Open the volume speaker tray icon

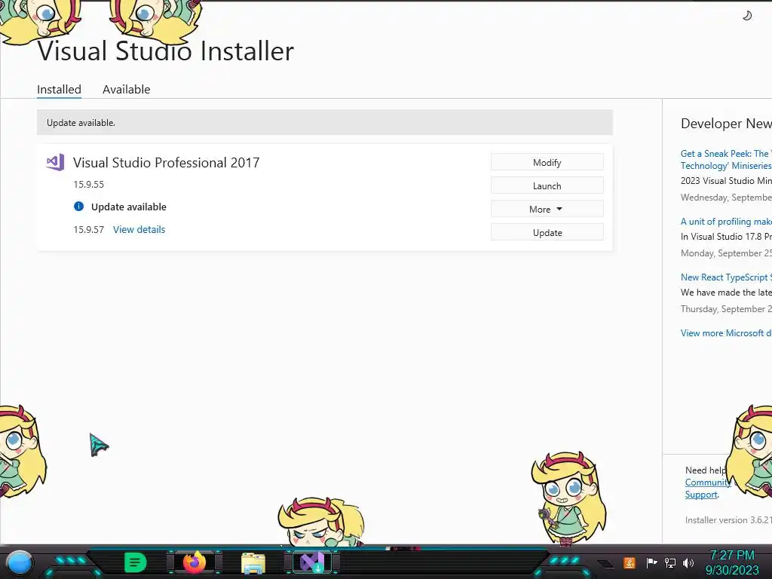[688, 562]
